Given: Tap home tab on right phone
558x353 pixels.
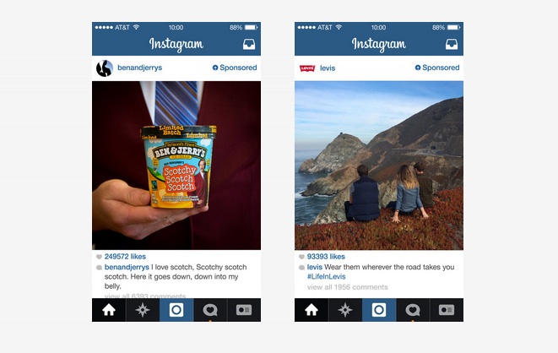Looking at the screenshot, I should 312,310.
